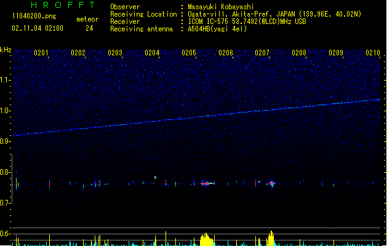
Task: Click the timestamp 02.11.04 02:00
Action: [x=38, y=28]
